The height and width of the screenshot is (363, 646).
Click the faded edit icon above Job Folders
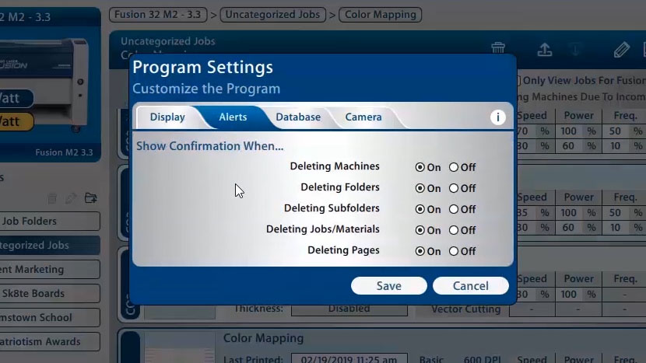pyautogui.click(x=71, y=198)
